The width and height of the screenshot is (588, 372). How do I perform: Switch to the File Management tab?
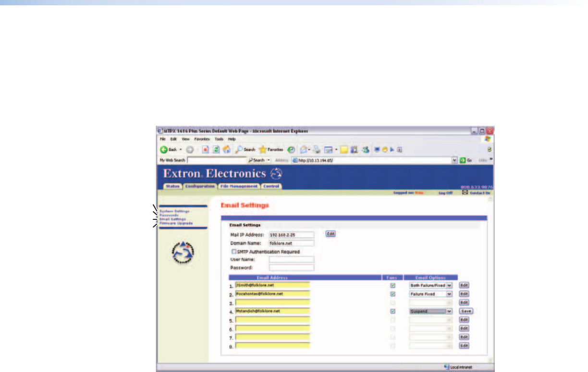click(239, 186)
